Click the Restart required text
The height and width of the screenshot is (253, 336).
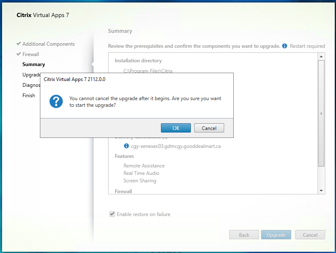tap(307, 46)
